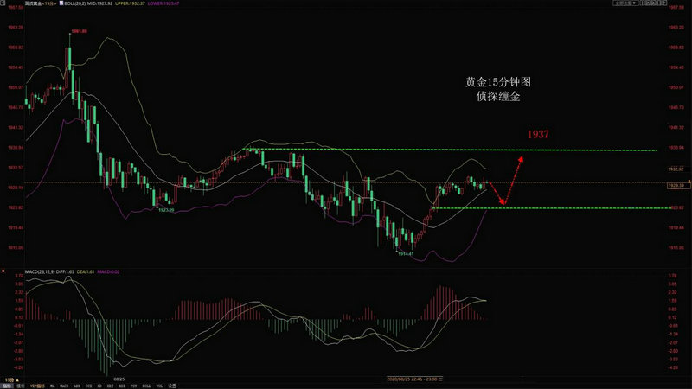The width and height of the screenshot is (692, 389).
Task: Click the 1937 red annotation text
Action: [x=538, y=134]
